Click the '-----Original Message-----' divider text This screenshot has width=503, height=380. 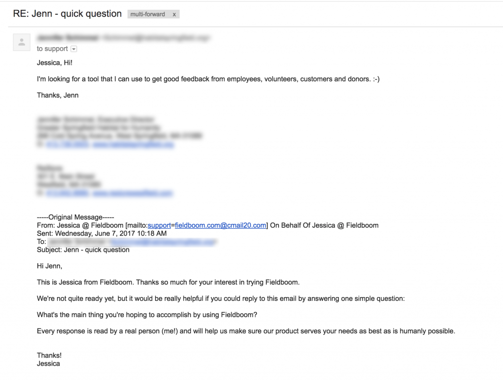tap(76, 217)
